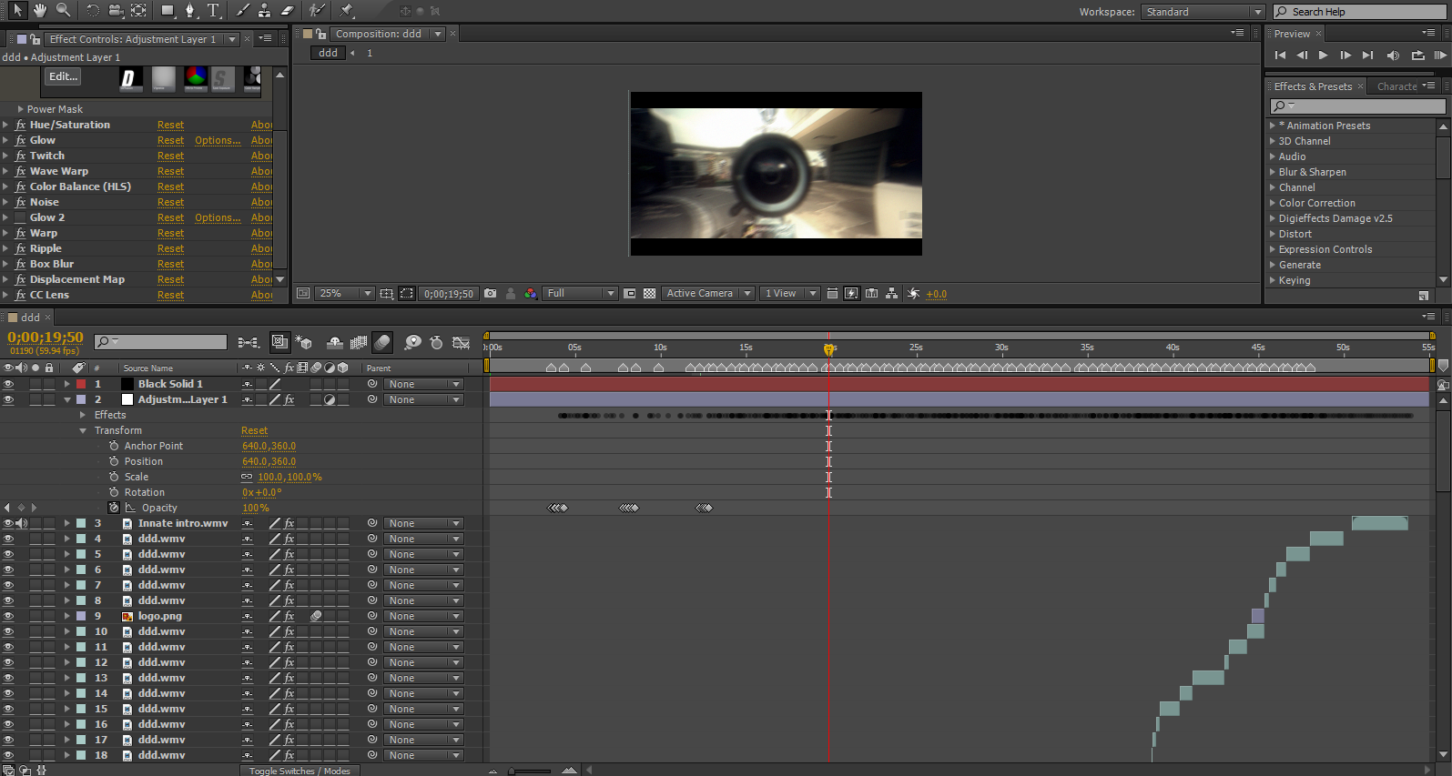Expand the Black Solid 1 layer

[x=66, y=384]
